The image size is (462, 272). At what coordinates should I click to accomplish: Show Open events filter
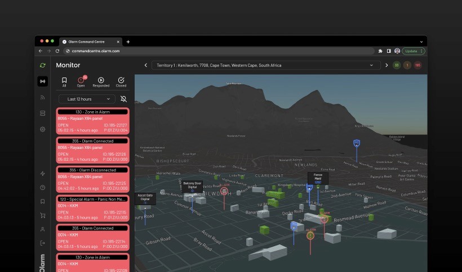coord(81,82)
